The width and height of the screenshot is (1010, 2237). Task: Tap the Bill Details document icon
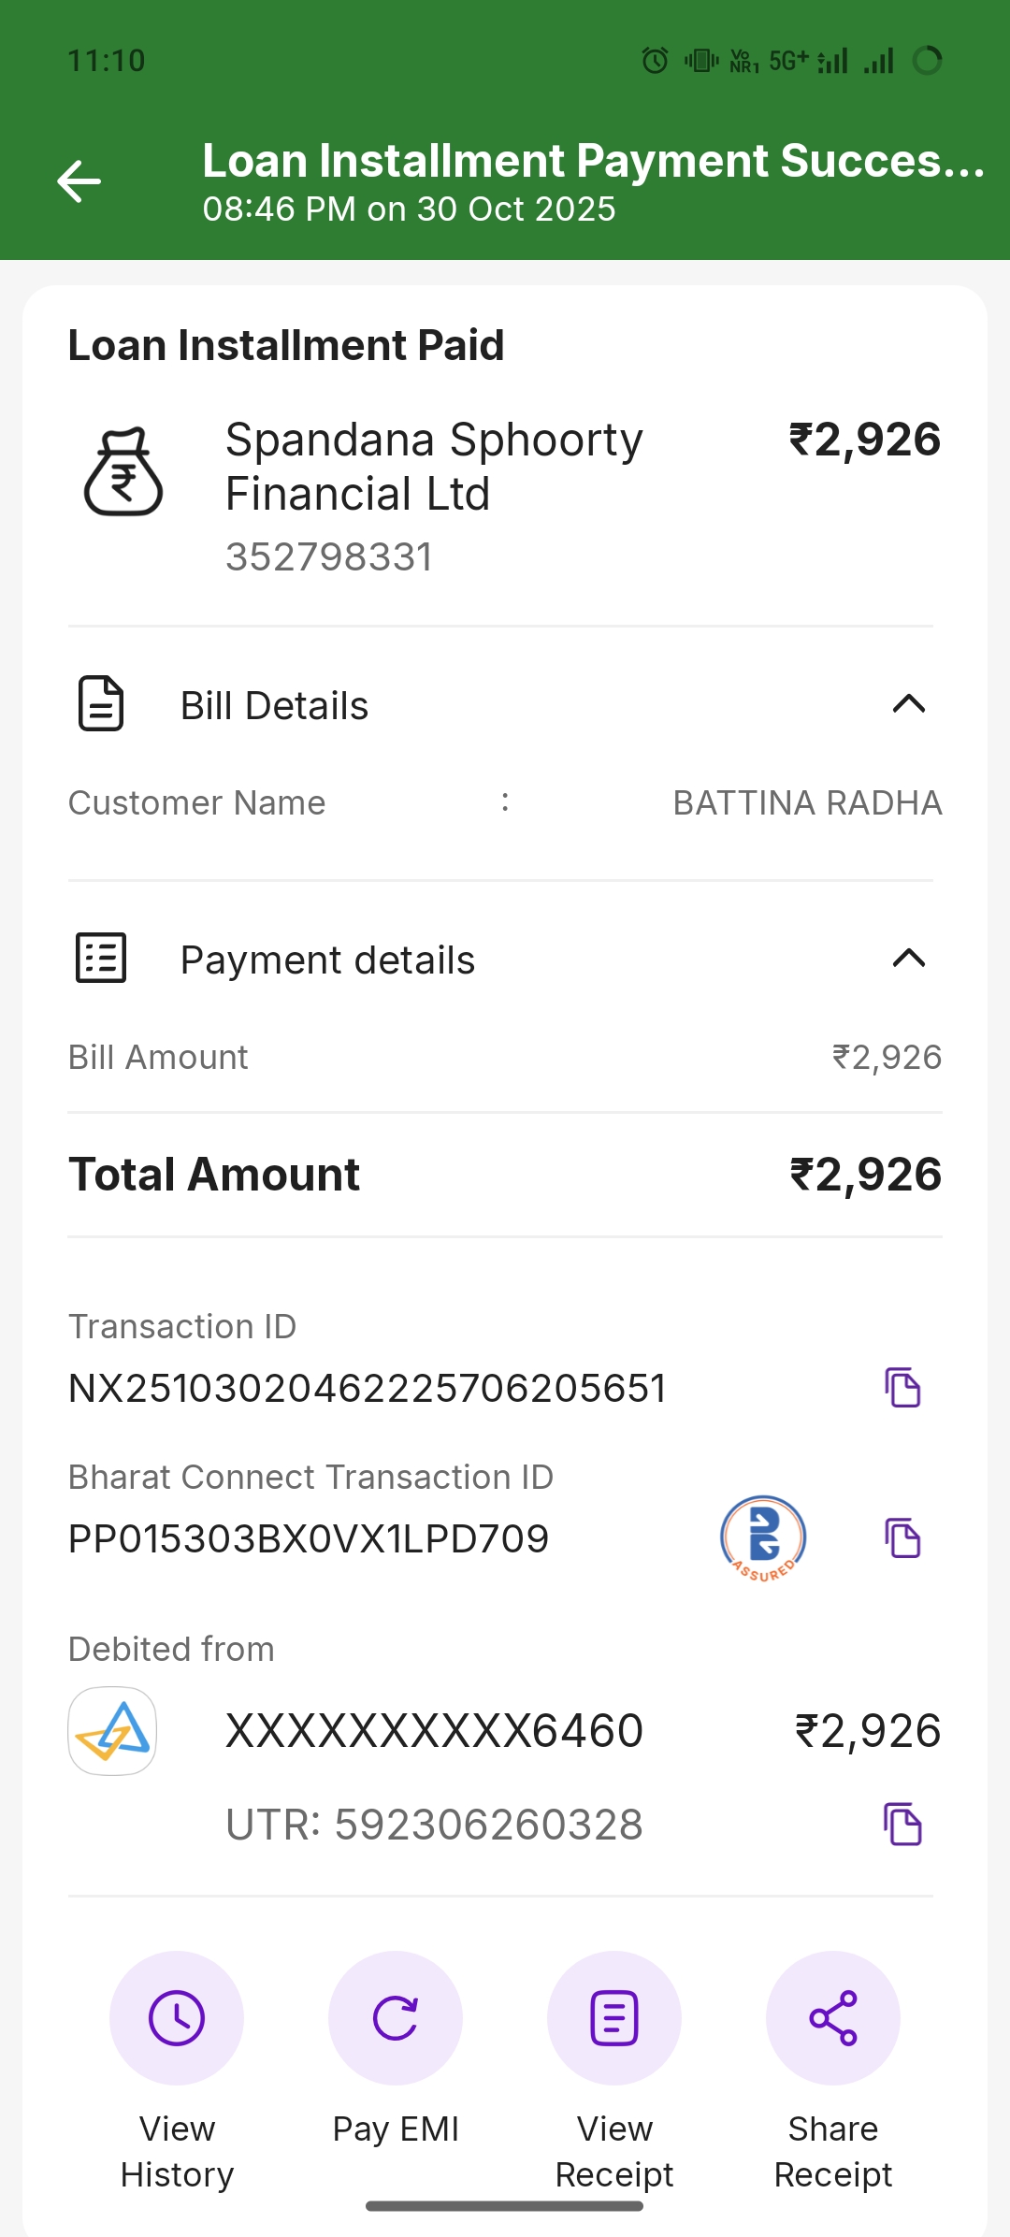pos(101,703)
